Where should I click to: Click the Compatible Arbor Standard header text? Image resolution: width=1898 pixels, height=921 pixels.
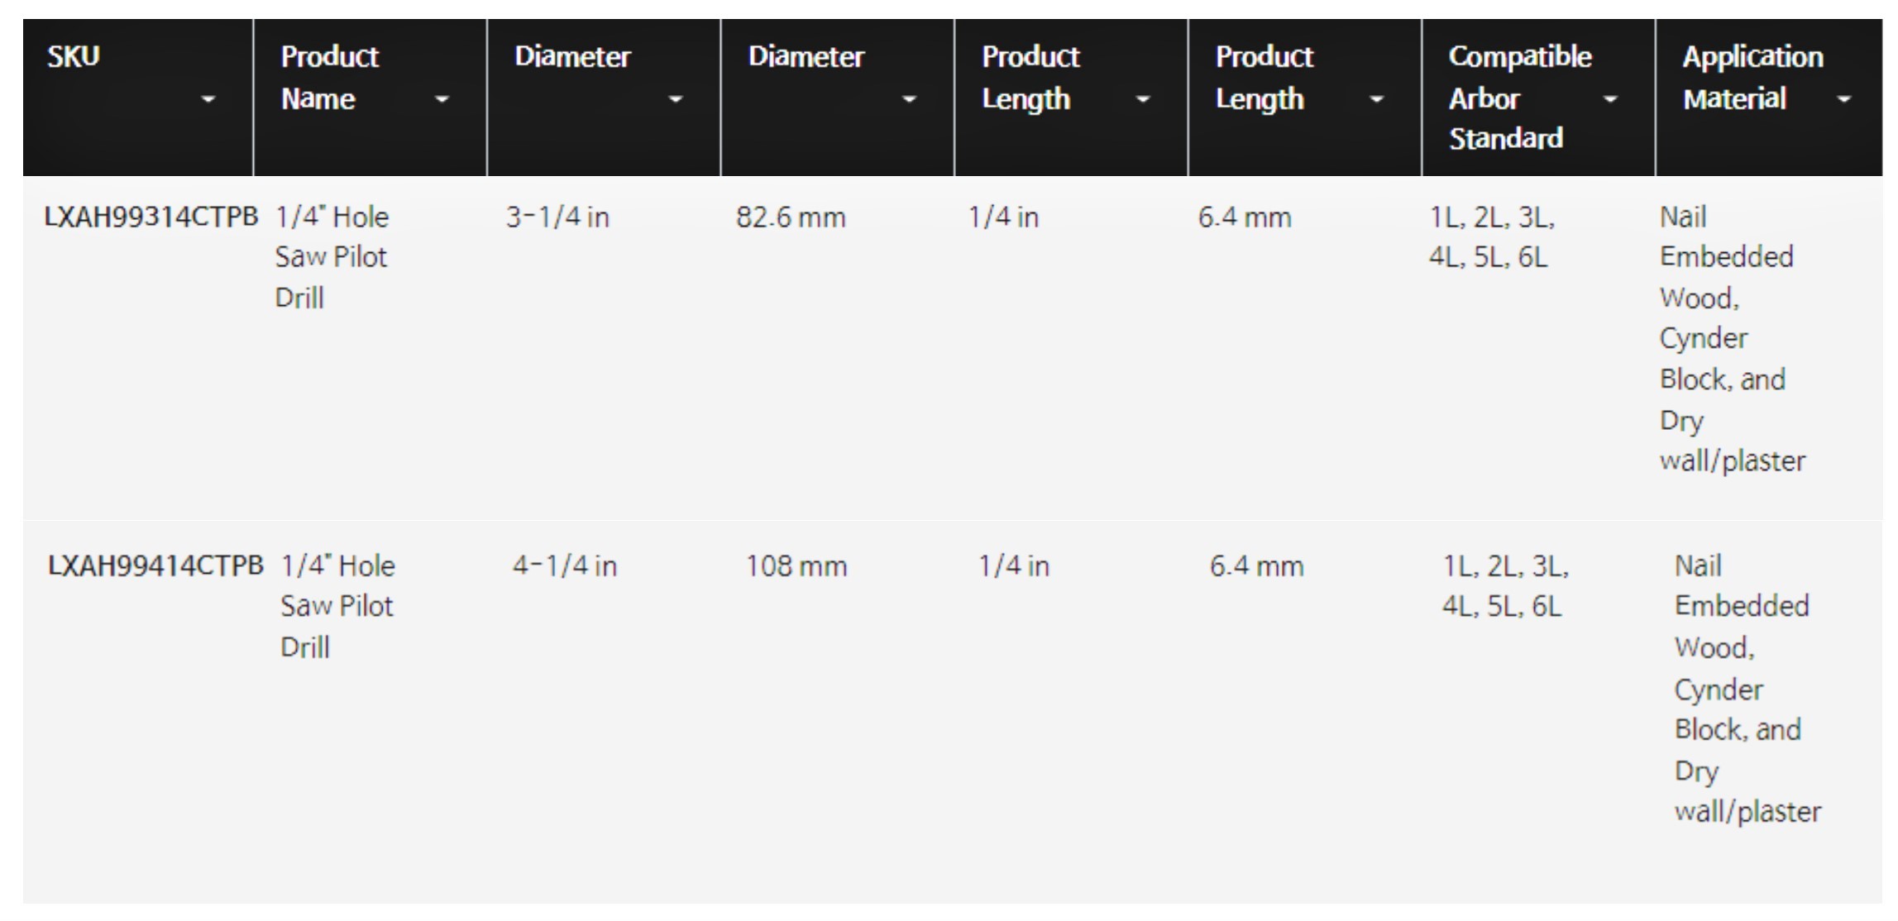click(x=1519, y=97)
